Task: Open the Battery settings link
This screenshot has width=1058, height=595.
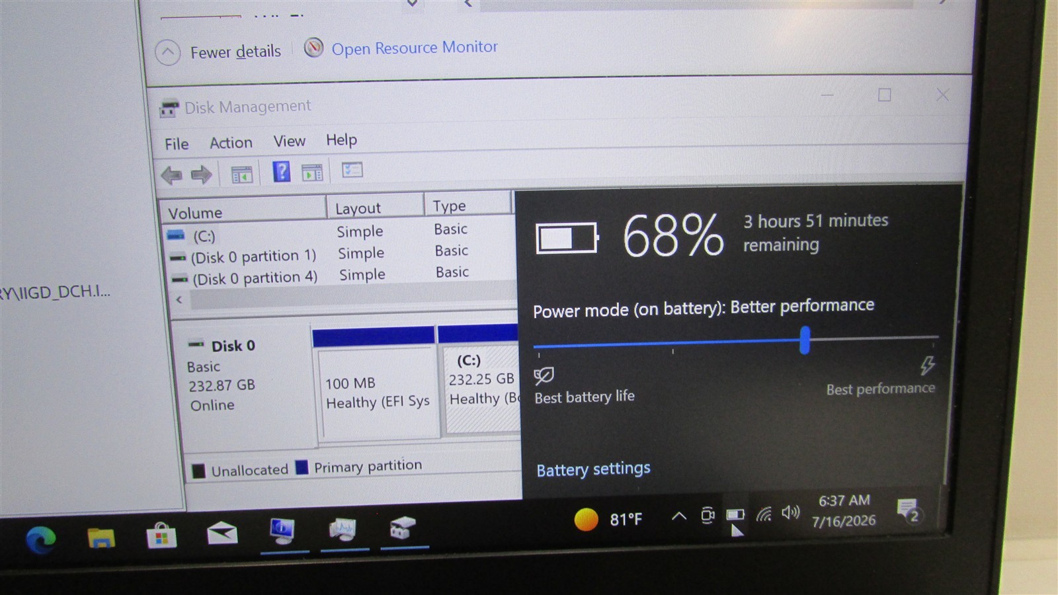Action: tap(593, 469)
